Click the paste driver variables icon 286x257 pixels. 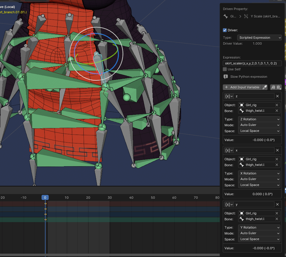[x=279, y=87]
